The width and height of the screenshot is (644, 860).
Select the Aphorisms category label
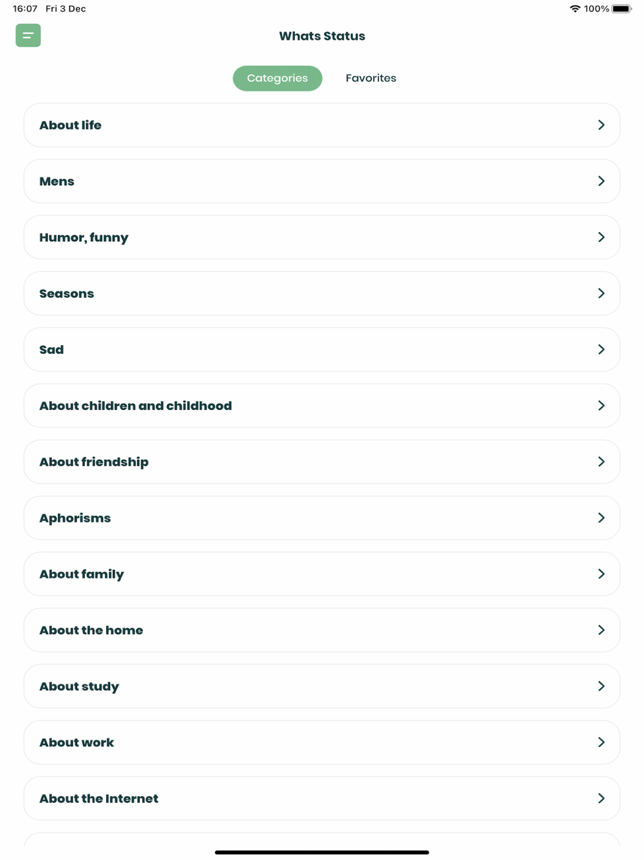(x=75, y=518)
